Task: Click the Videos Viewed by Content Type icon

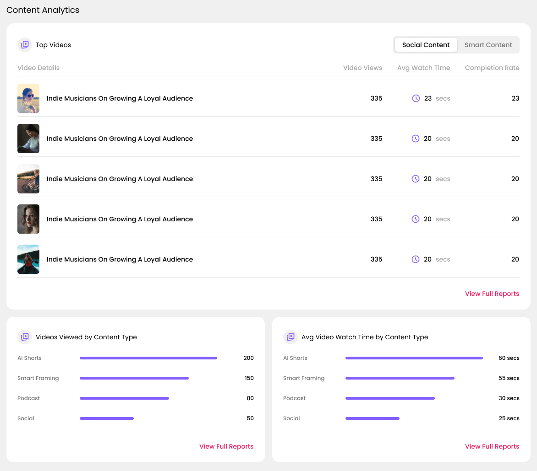Action: (25, 337)
